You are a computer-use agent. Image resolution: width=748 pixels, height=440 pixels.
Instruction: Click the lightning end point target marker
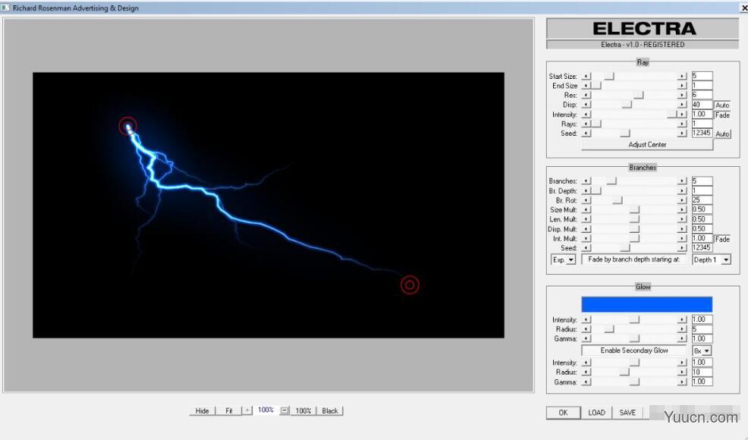[x=410, y=285]
